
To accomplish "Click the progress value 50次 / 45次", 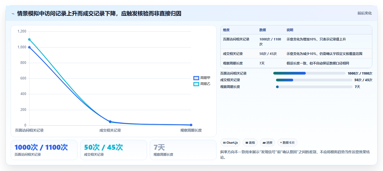I will coord(363,80).
